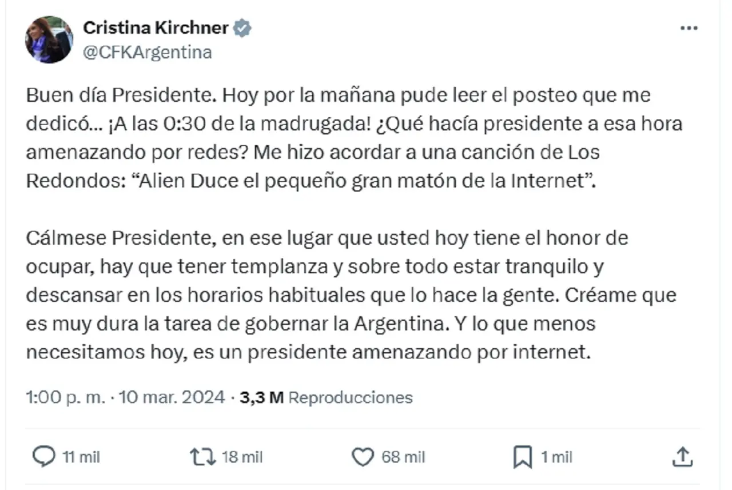Click the paragraph starting 'Buen día Presidente'
Image resolution: width=732 pixels, height=490 pixels.
click(355, 138)
